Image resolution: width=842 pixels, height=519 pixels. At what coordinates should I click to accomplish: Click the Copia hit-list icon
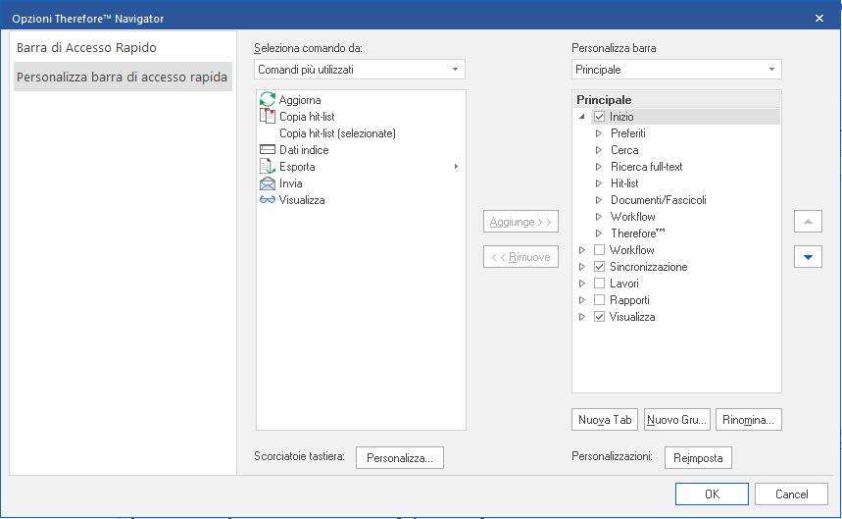click(x=268, y=117)
